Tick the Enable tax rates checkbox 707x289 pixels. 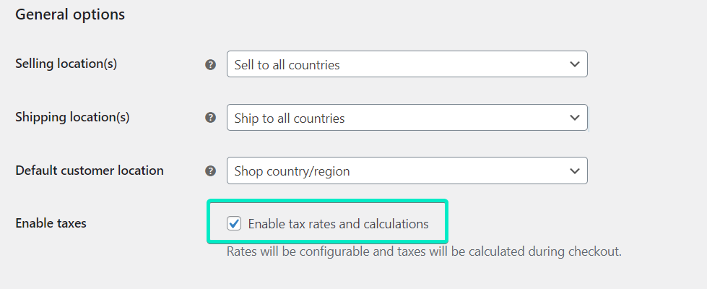(234, 223)
